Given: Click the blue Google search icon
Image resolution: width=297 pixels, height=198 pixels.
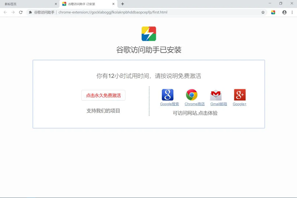Looking at the screenshot, I should (x=168, y=95).
